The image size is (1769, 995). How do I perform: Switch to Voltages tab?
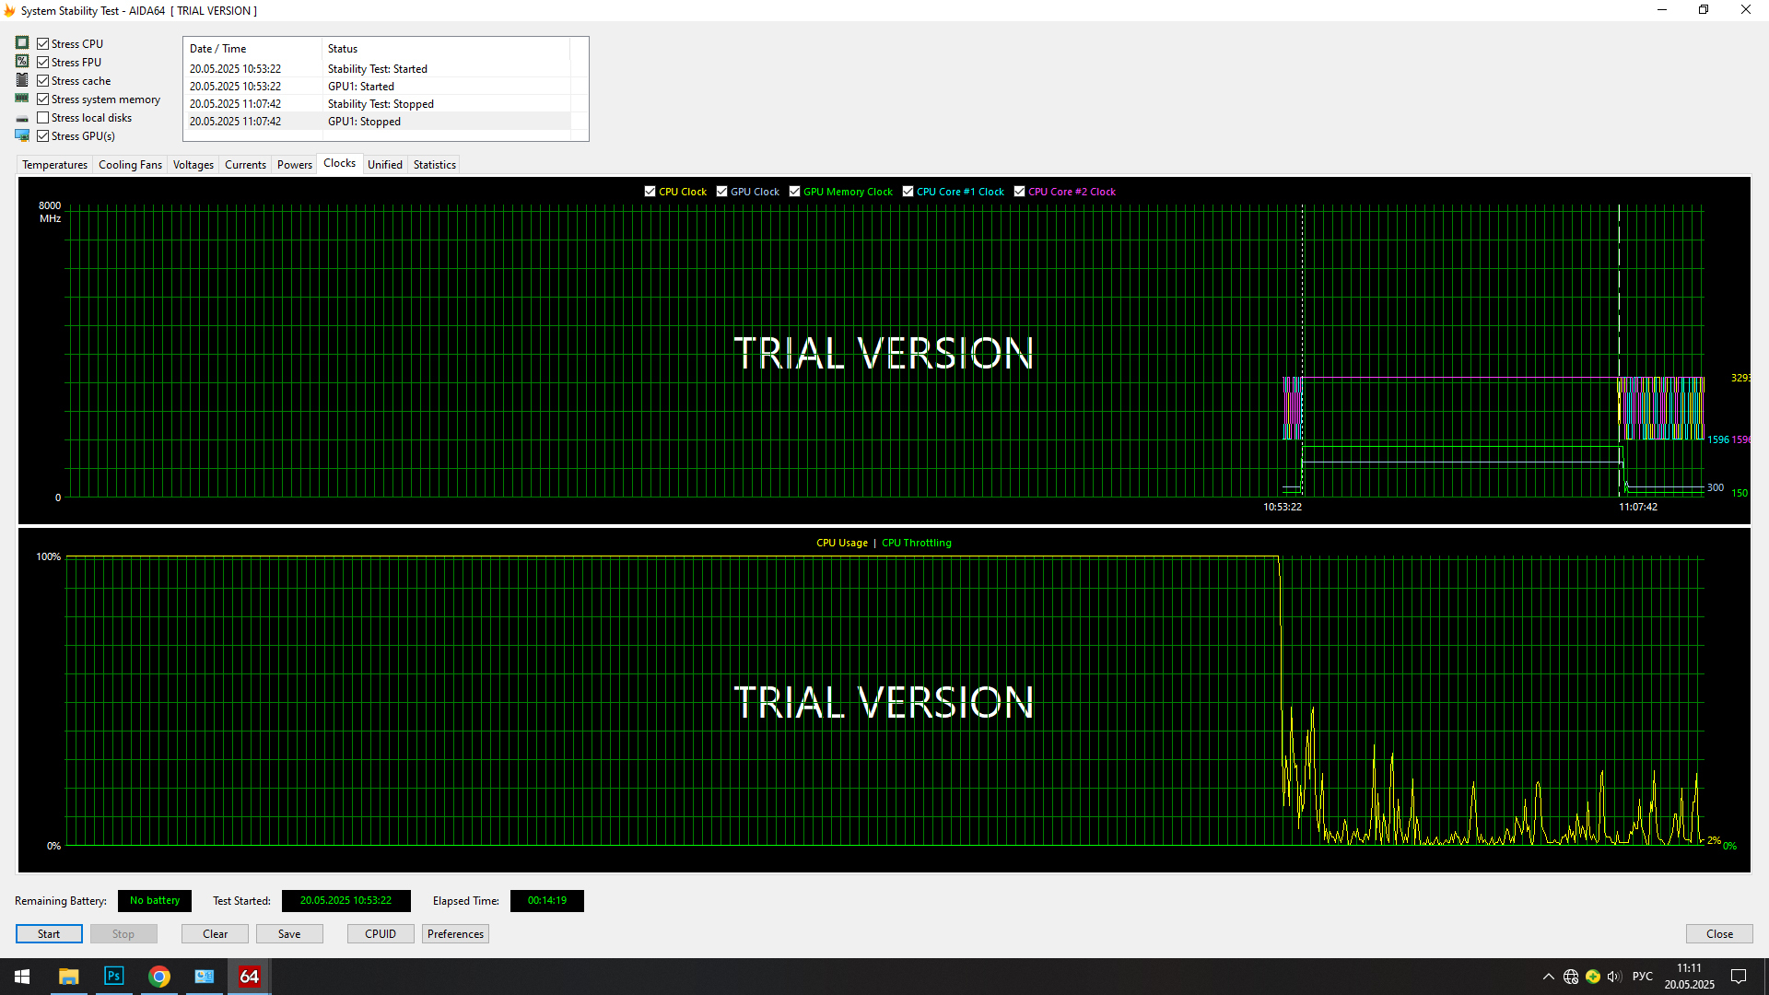193,165
